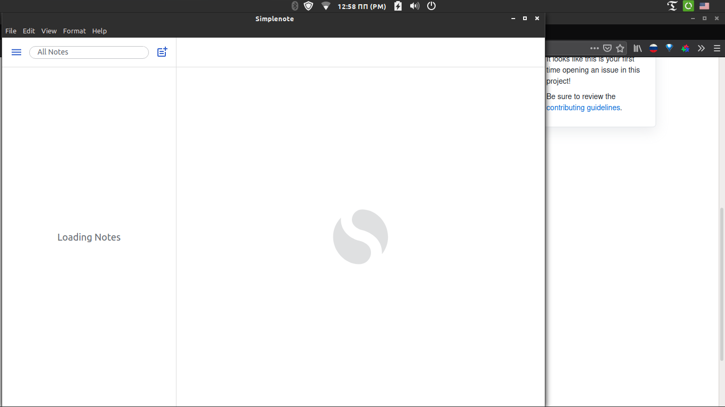Click the Bluetooth icon in top panel

pos(295,6)
